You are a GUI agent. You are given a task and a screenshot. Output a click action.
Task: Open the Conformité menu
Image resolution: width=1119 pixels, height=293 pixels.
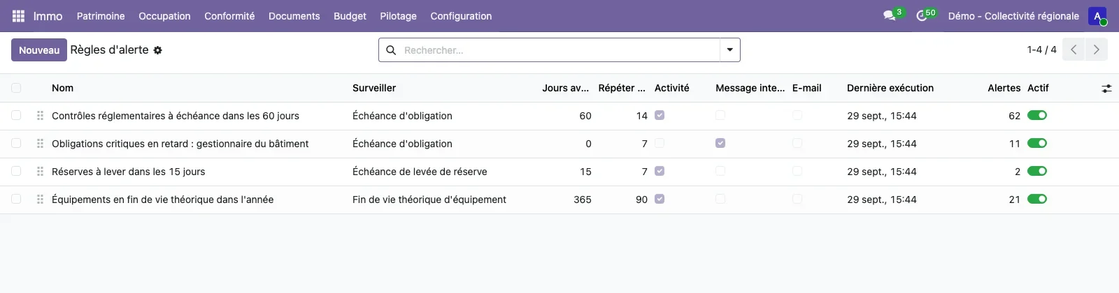pos(229,16)
